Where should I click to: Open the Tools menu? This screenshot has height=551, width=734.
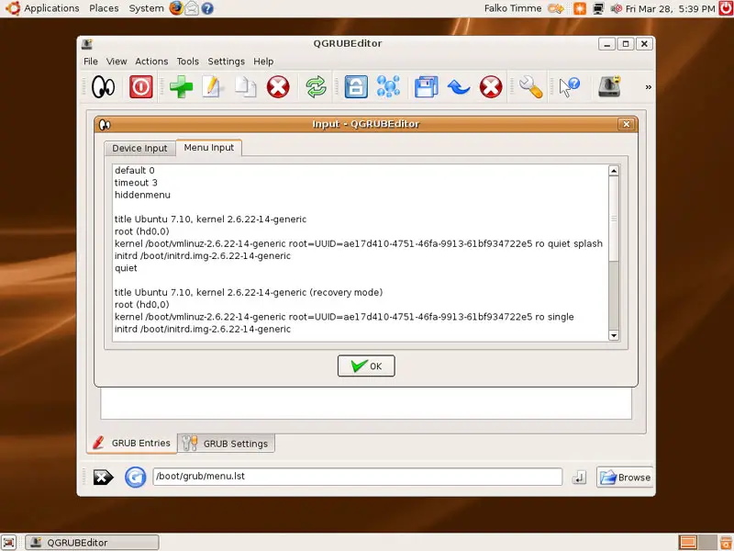(188, 62)
